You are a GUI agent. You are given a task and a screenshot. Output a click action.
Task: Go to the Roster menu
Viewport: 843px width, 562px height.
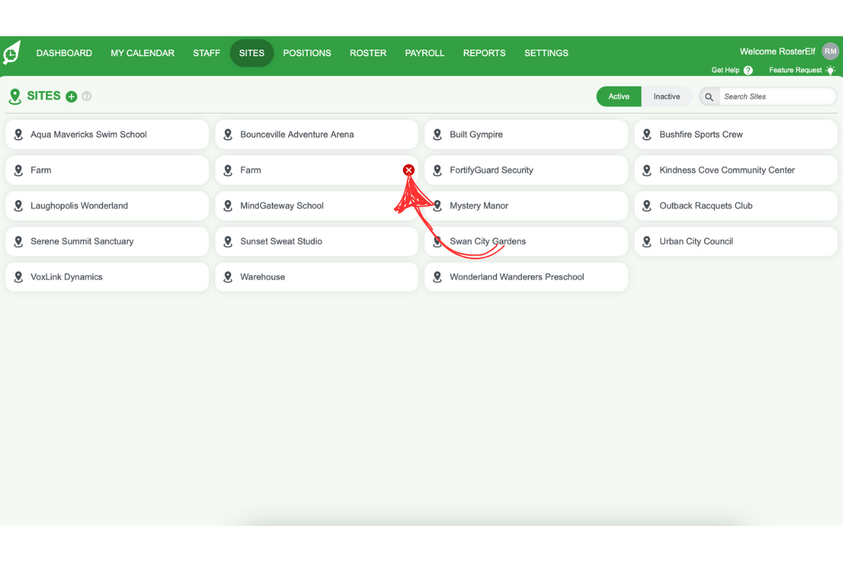pos(368,53)
